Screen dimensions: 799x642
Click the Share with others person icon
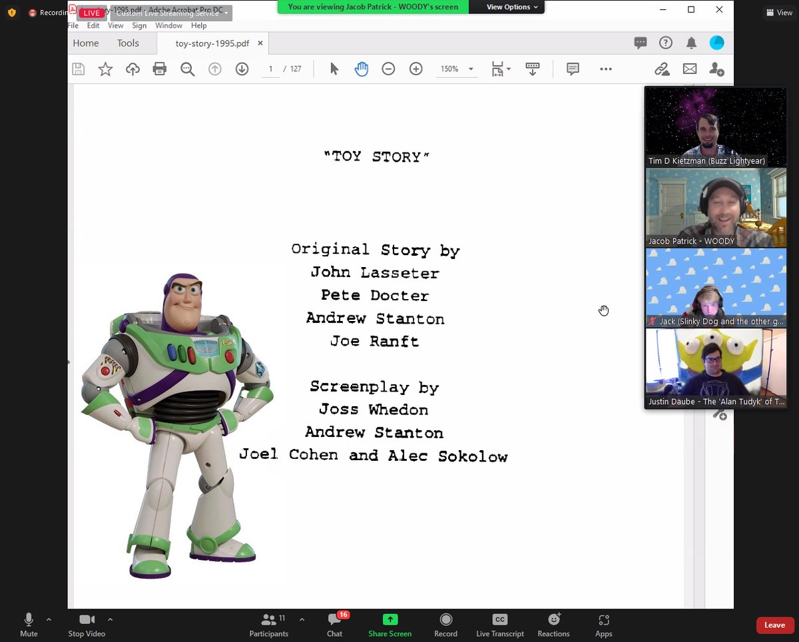click(x=716, y=69)
